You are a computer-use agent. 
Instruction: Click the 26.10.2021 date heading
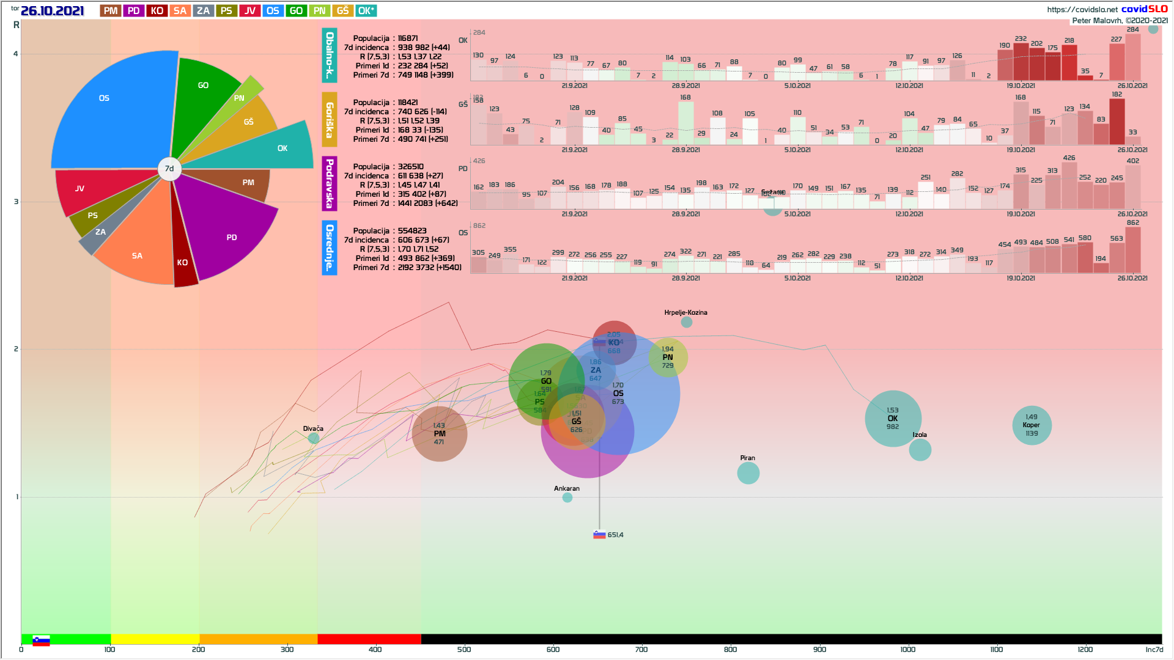pos(52,11)
